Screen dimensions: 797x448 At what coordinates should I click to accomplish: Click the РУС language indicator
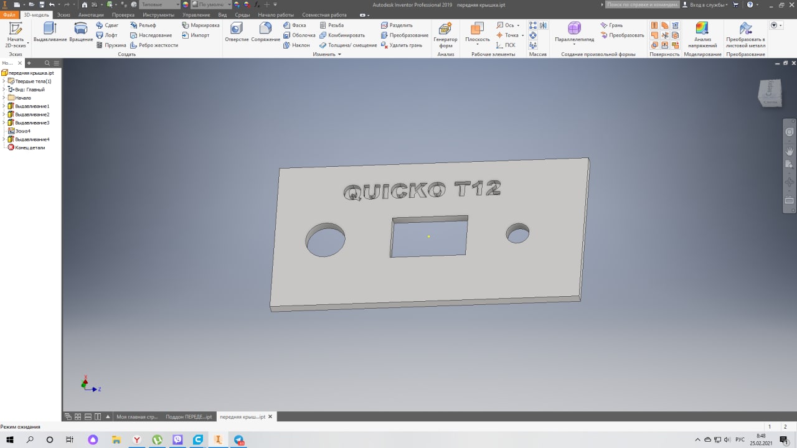pos(740,440)
